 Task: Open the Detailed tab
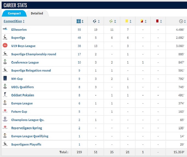(x=37, y=13)
